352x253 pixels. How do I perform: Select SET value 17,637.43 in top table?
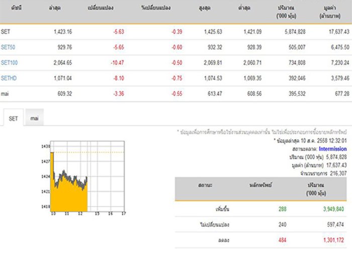point(339,32)
